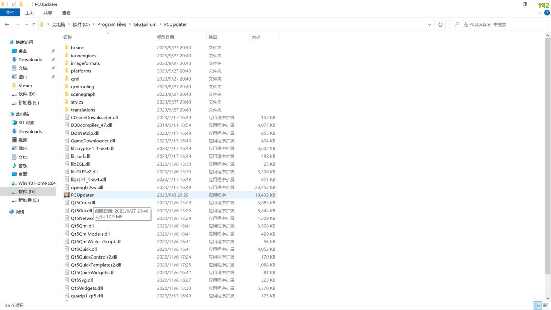Select the Qt5Core.dll file icon
Viewport: 551px width, 310px height.
(x=67, y=202)
